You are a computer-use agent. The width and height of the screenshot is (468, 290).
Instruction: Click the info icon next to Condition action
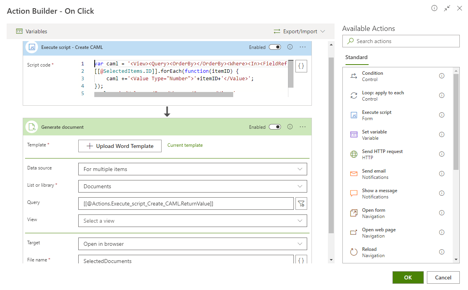(x=442, y=76)
